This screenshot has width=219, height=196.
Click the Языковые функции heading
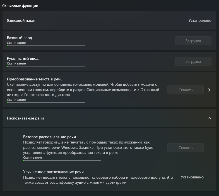click(20, 6)
